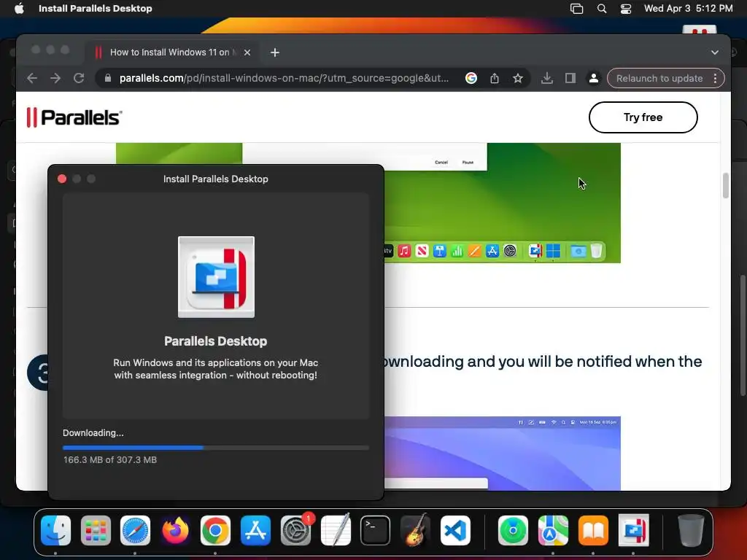This screenshot has width=747, height=560.
Task: Open Launchpad in the Dock
Action: coord(96,530)
